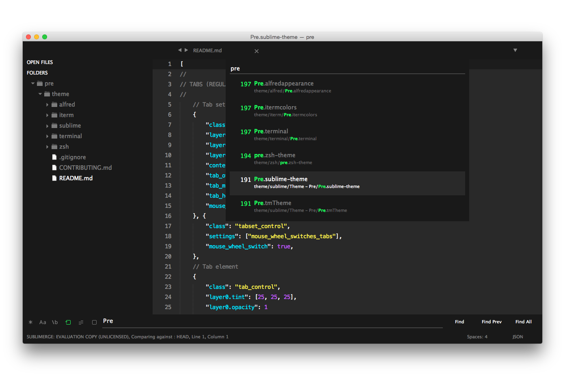This screenshot has height=376, width=565.
Task: Select Pre.terminal in the results
Action: pos(347,135)
